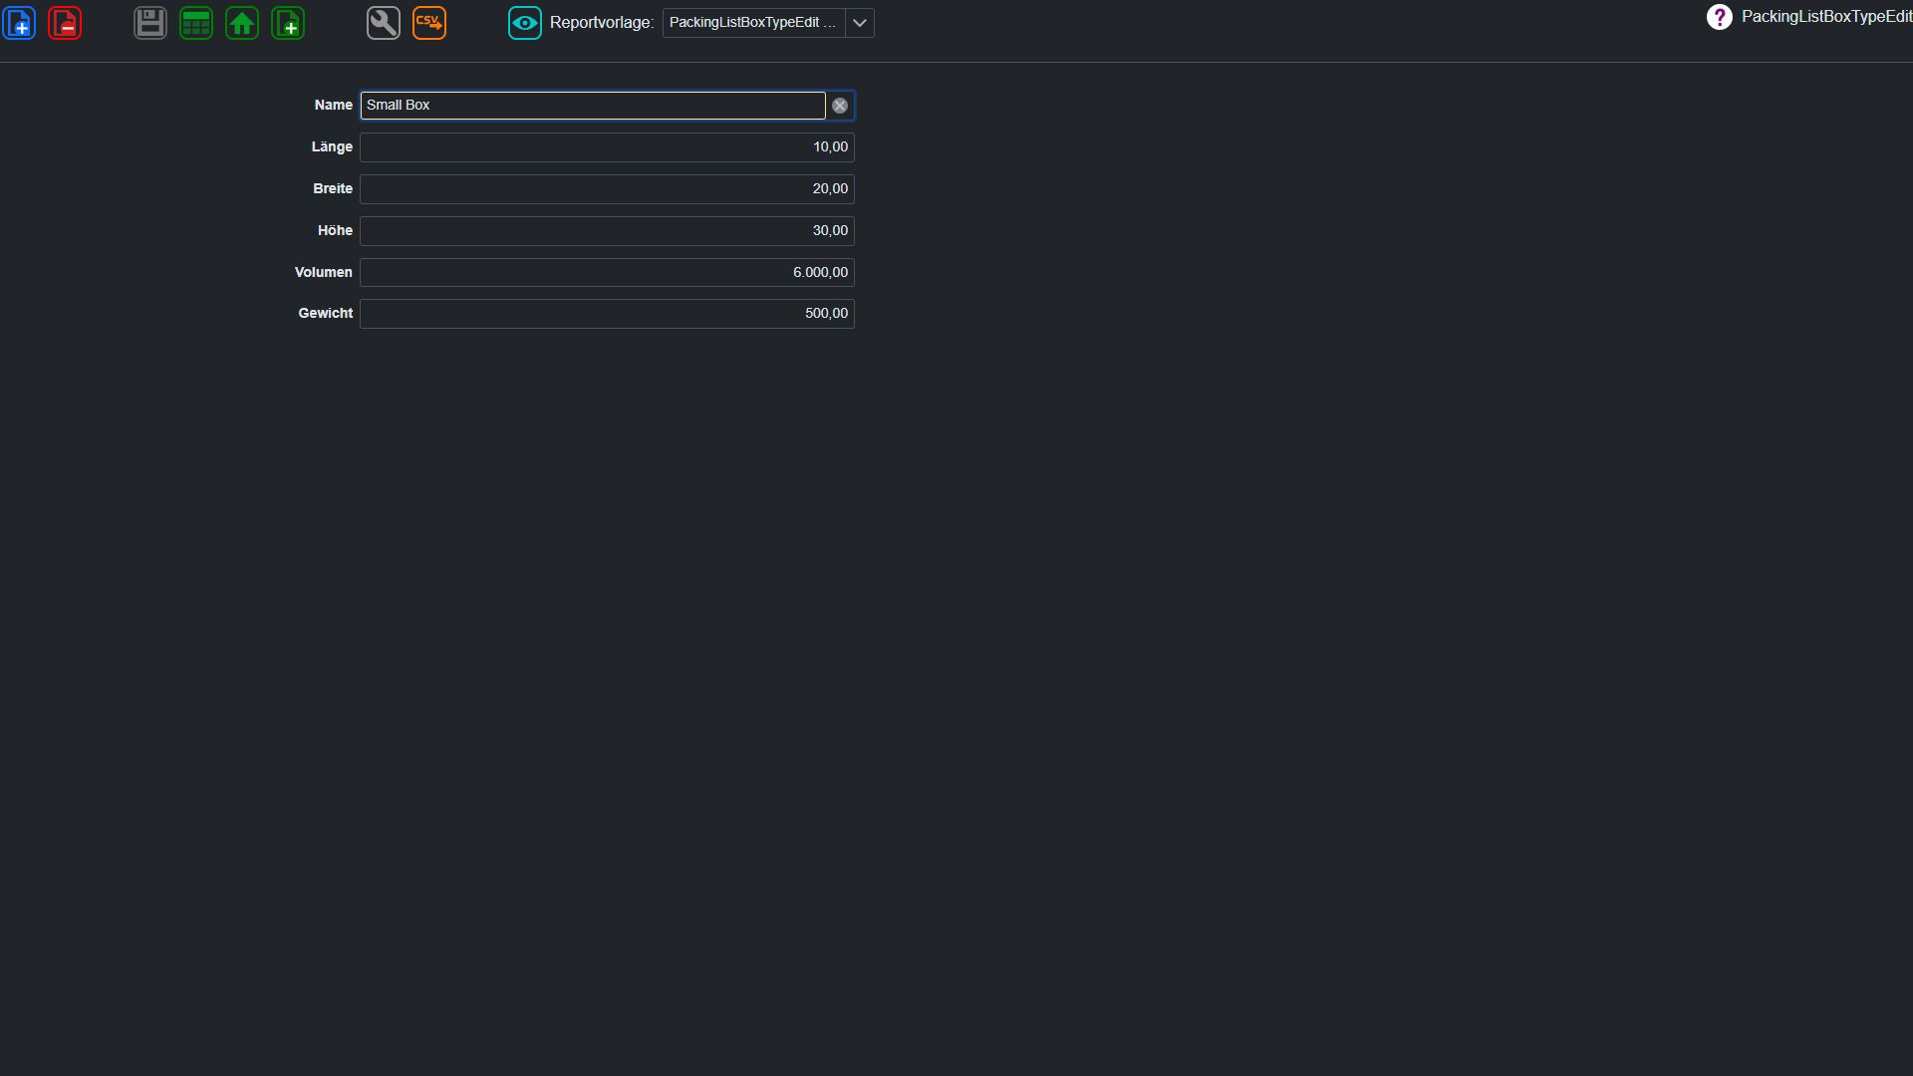Open the wrench settings icon
The image size is (1913, 1076).
tap(384, 23)
